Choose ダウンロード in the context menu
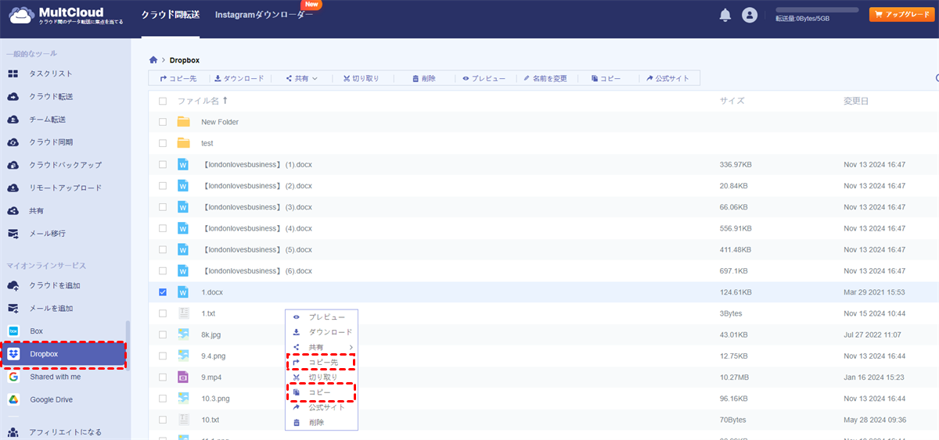This screenshot has height=440, width=939. pos(322,332)
